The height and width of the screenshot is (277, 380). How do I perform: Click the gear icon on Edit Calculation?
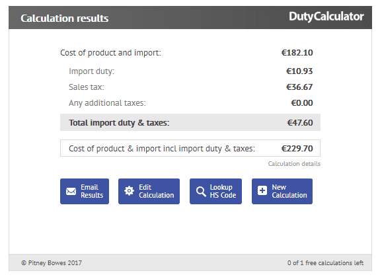[x=129, y=191]
